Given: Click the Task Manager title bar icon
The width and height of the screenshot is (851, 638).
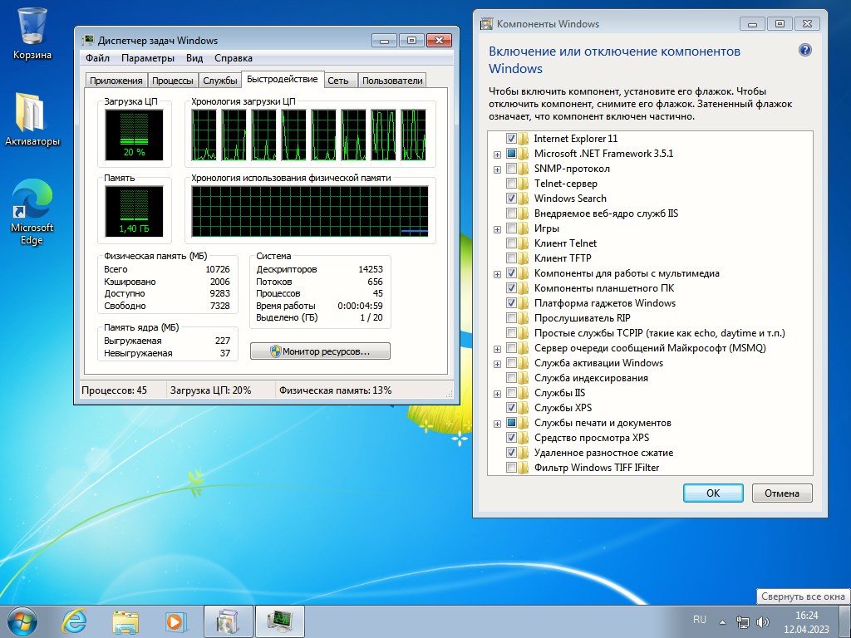Looking at the screenshot, I should (x=86, y=40).
